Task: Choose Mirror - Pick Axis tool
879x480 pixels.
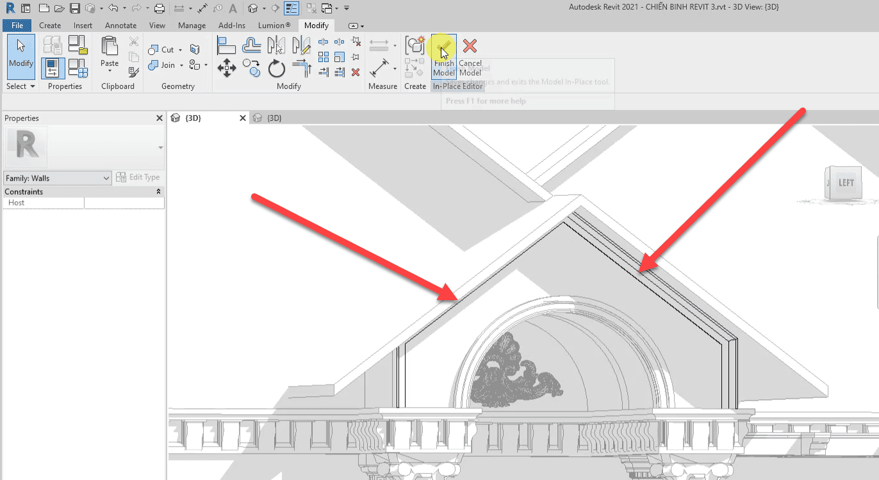Action: [x=276, y=45]
